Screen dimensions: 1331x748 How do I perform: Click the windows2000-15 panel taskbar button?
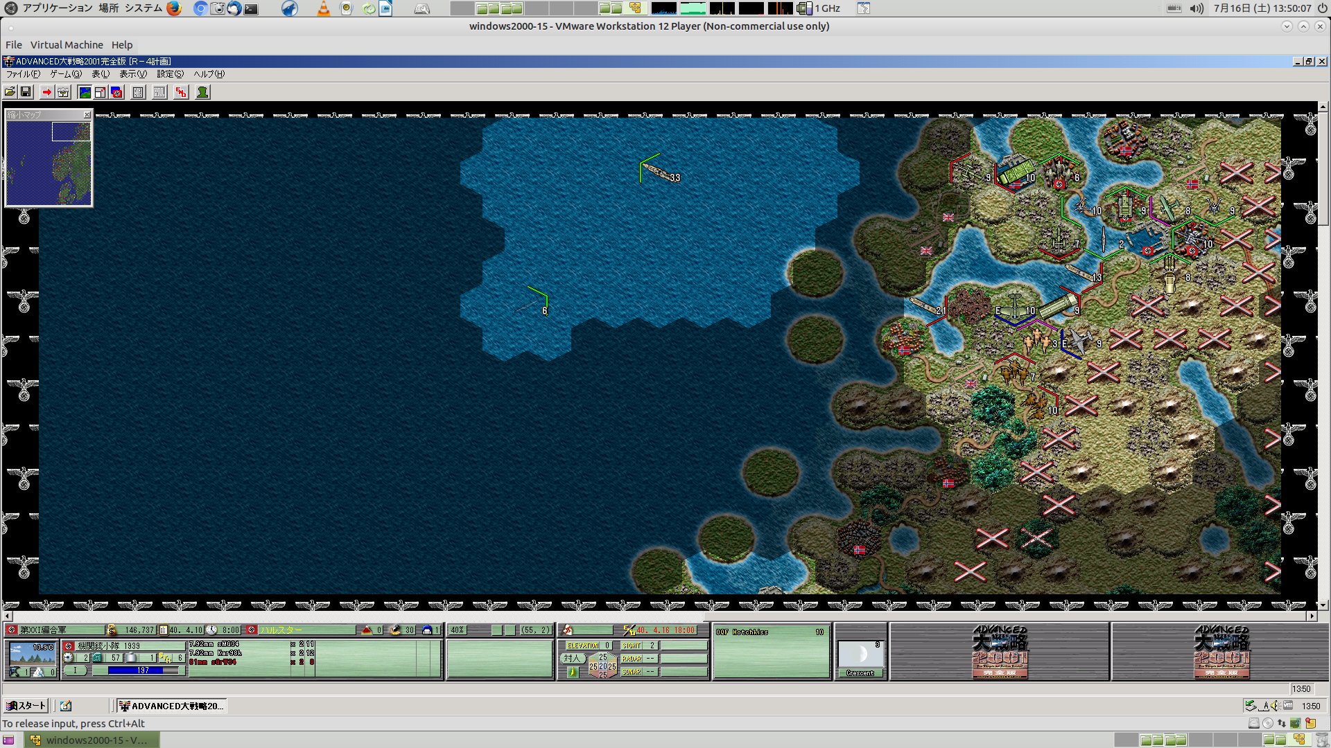tap(92, 740)
